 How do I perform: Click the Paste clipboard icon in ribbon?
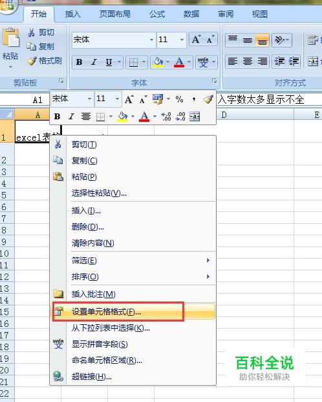[x=11, y=38]
